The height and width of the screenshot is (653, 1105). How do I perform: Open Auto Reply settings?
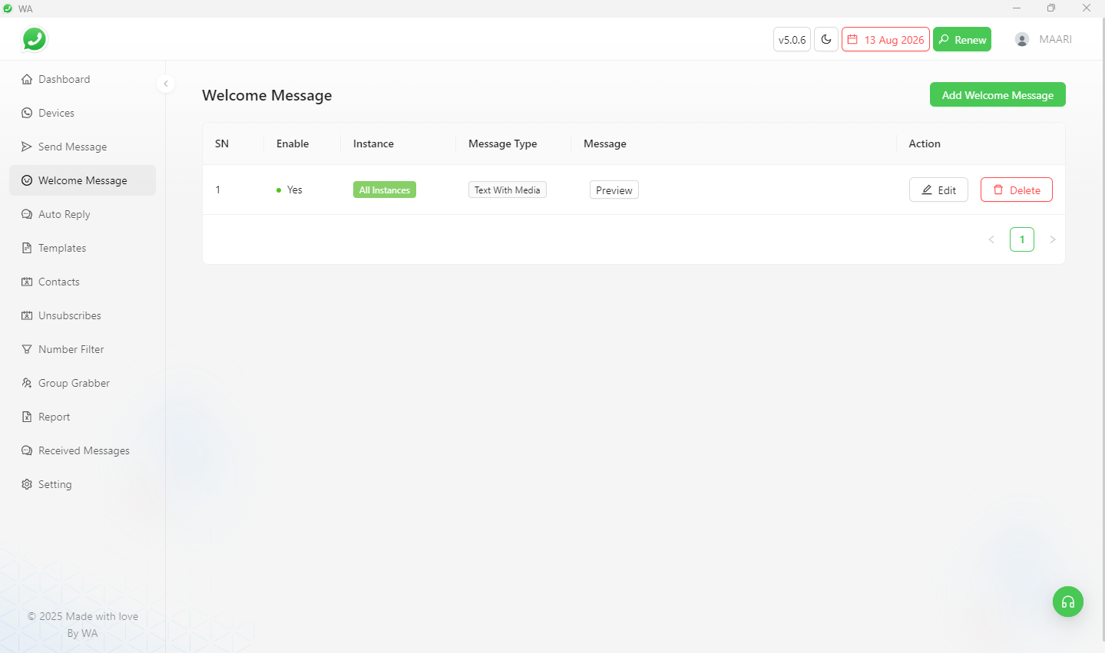(x=64, y=214)
